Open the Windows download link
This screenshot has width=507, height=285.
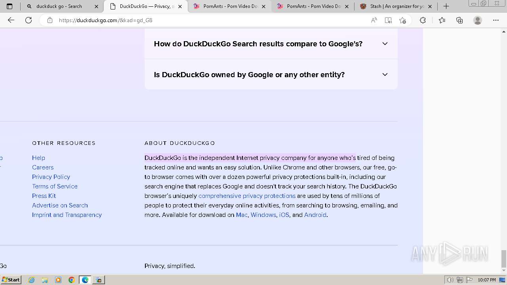point(263,215)
